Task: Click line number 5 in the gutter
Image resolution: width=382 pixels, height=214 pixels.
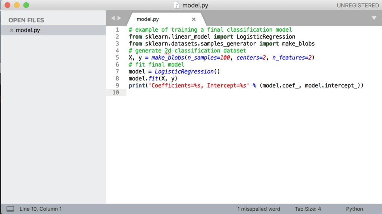Action: (118, 58)
